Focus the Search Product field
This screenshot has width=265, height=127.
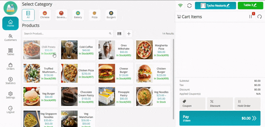point(68,33)
